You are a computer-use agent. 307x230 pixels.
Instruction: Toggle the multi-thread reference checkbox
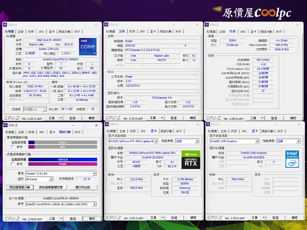[x=13, y=164]
